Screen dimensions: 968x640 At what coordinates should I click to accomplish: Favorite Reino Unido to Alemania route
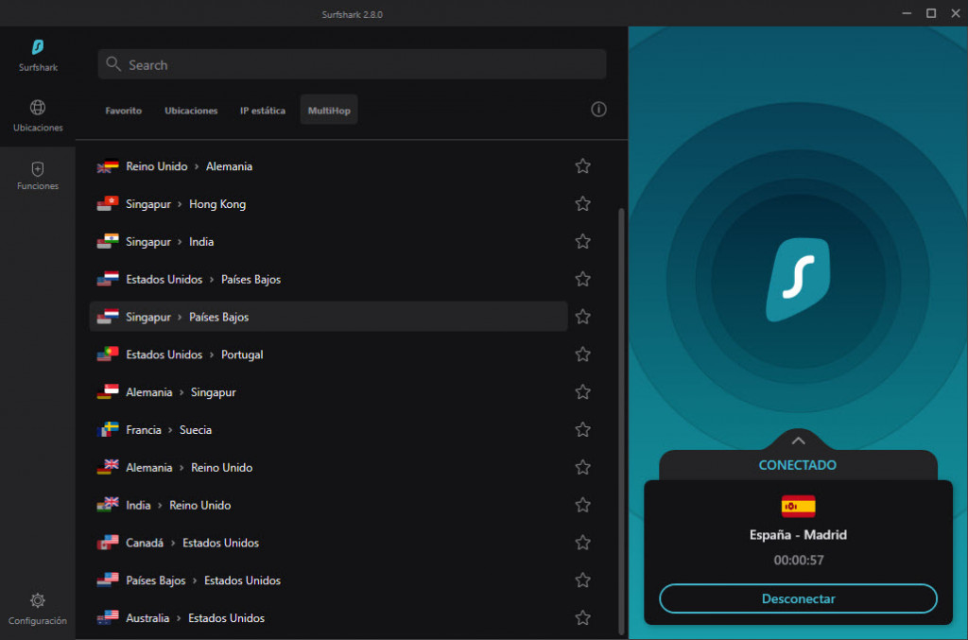[x=582, y=166]
